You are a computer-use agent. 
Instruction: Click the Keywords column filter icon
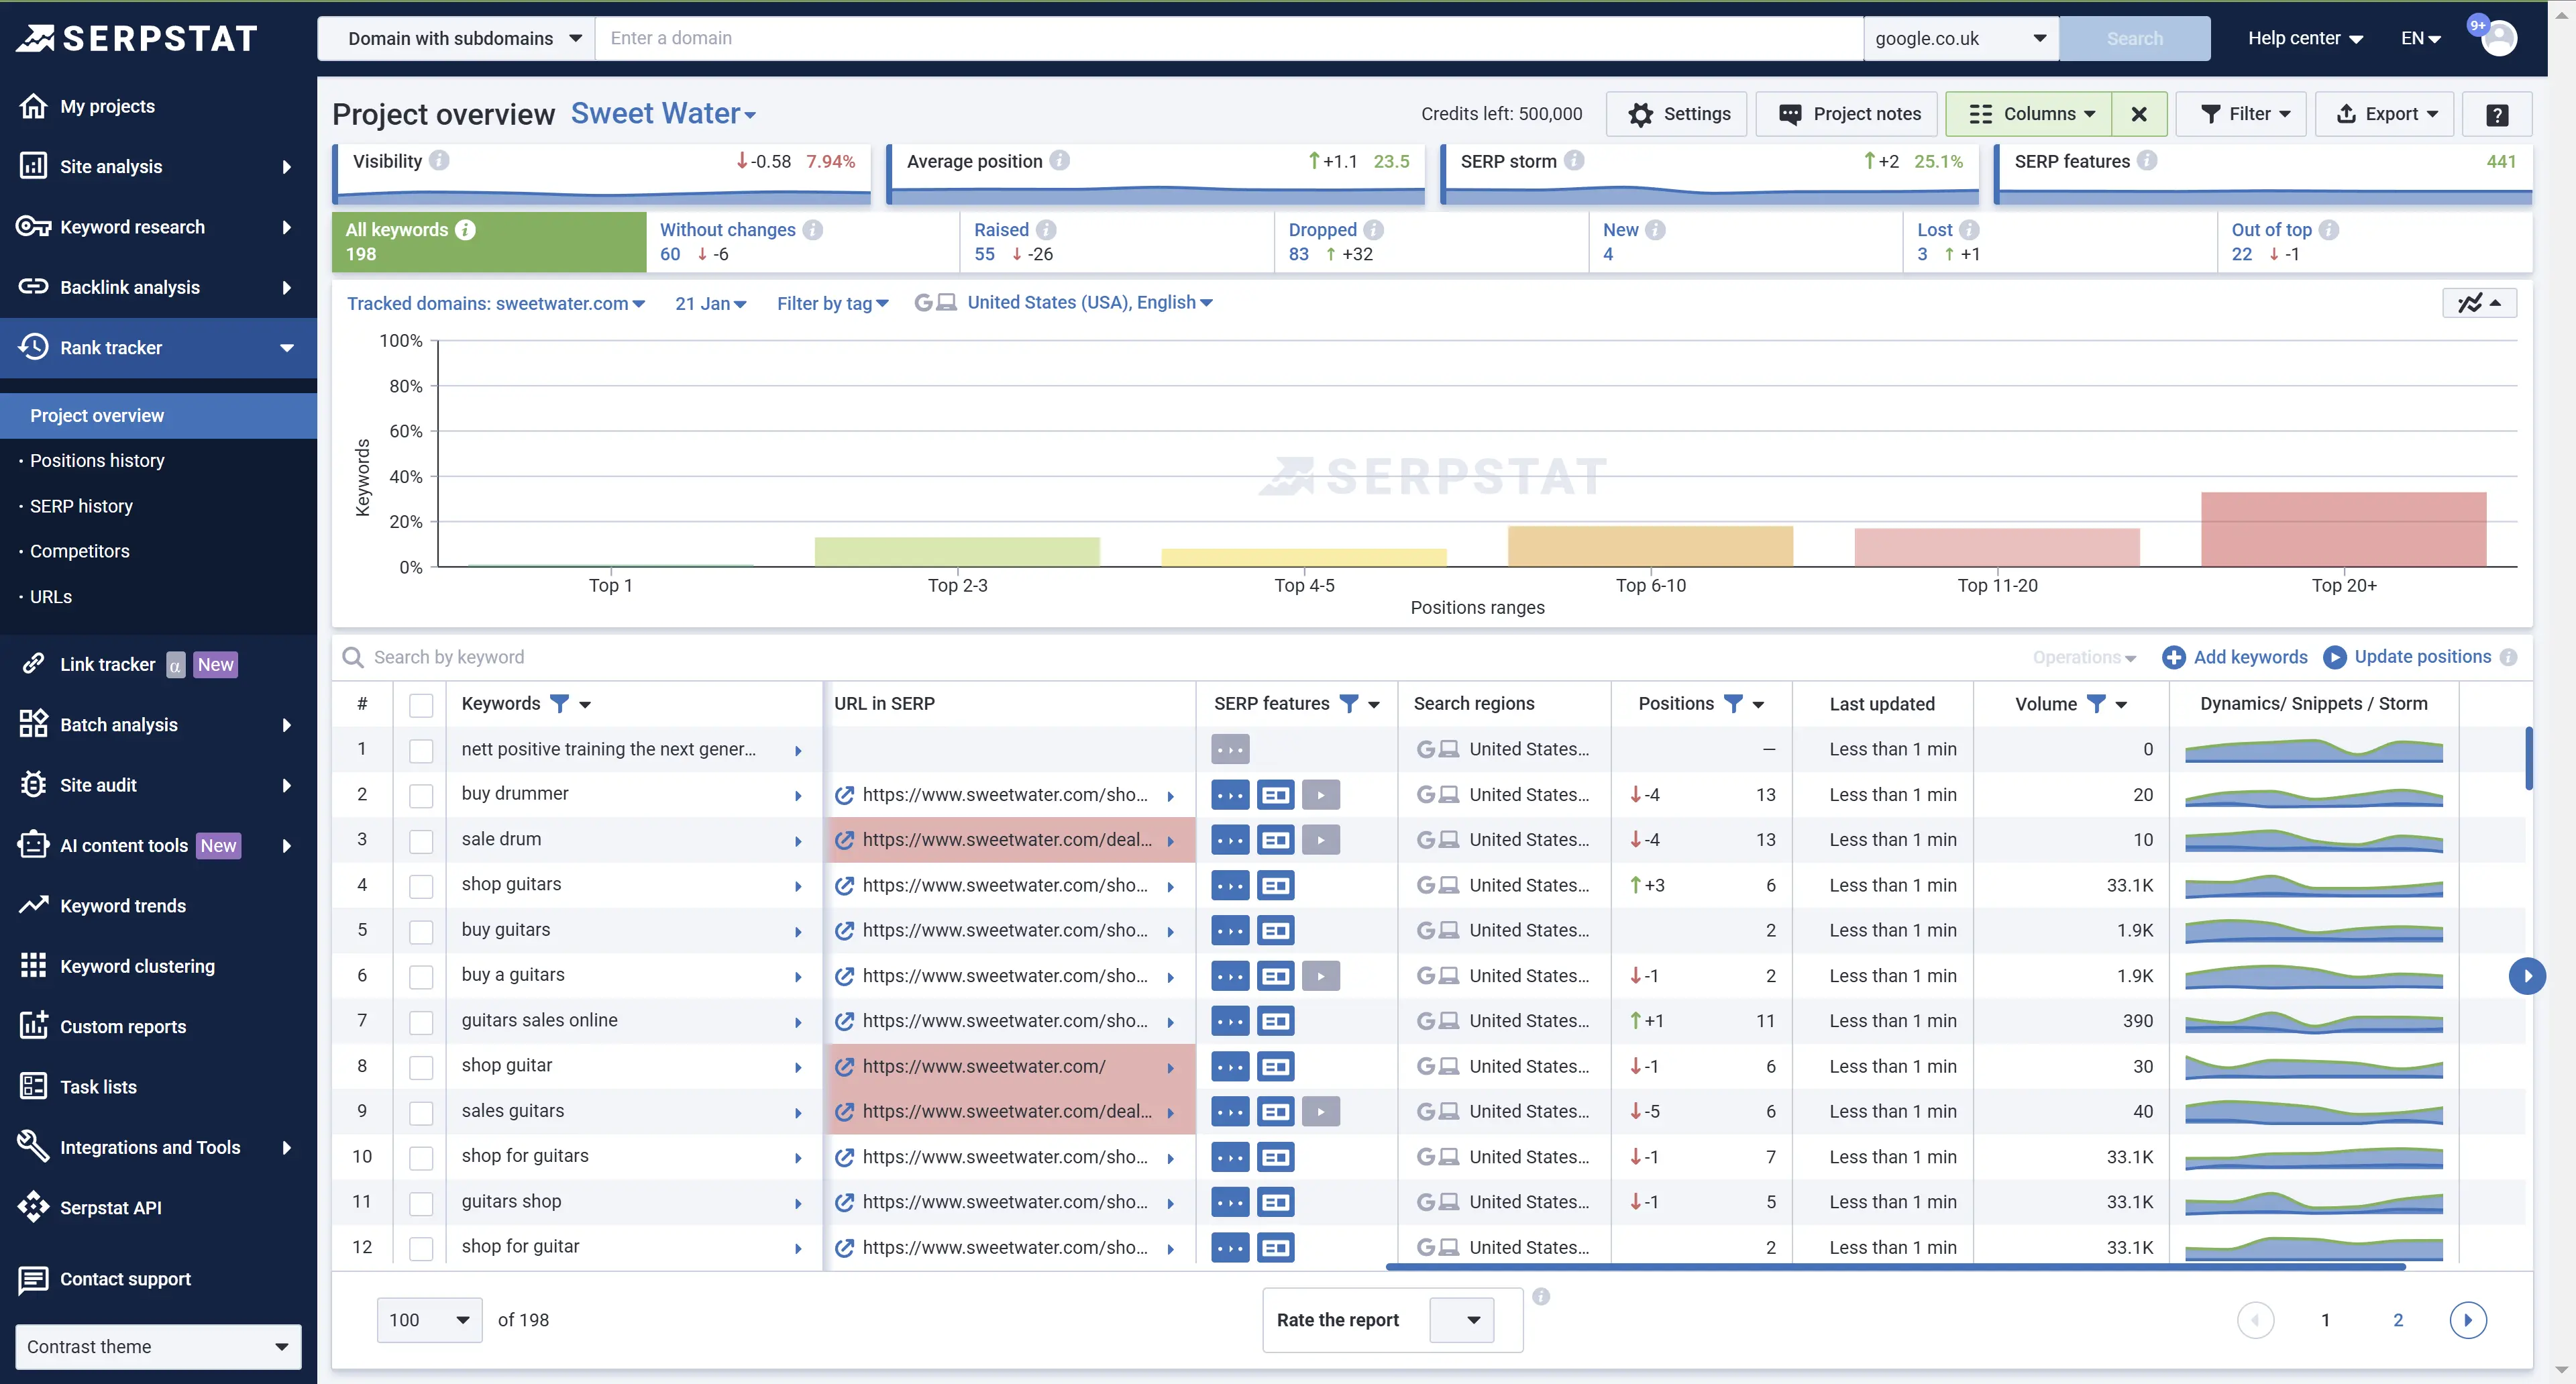point(560,704)
